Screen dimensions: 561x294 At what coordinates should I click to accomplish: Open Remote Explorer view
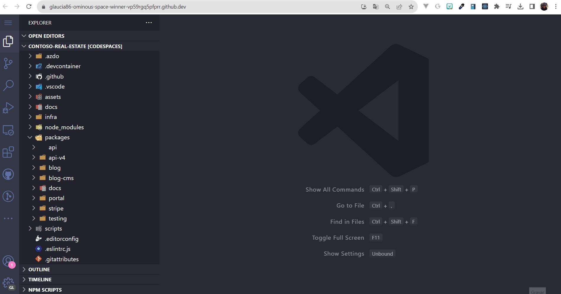[8, 130]
